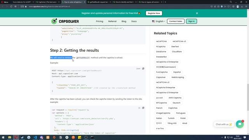
Task: Select the AWS Captcha topic tag
Action: click(x=175, y=98)
